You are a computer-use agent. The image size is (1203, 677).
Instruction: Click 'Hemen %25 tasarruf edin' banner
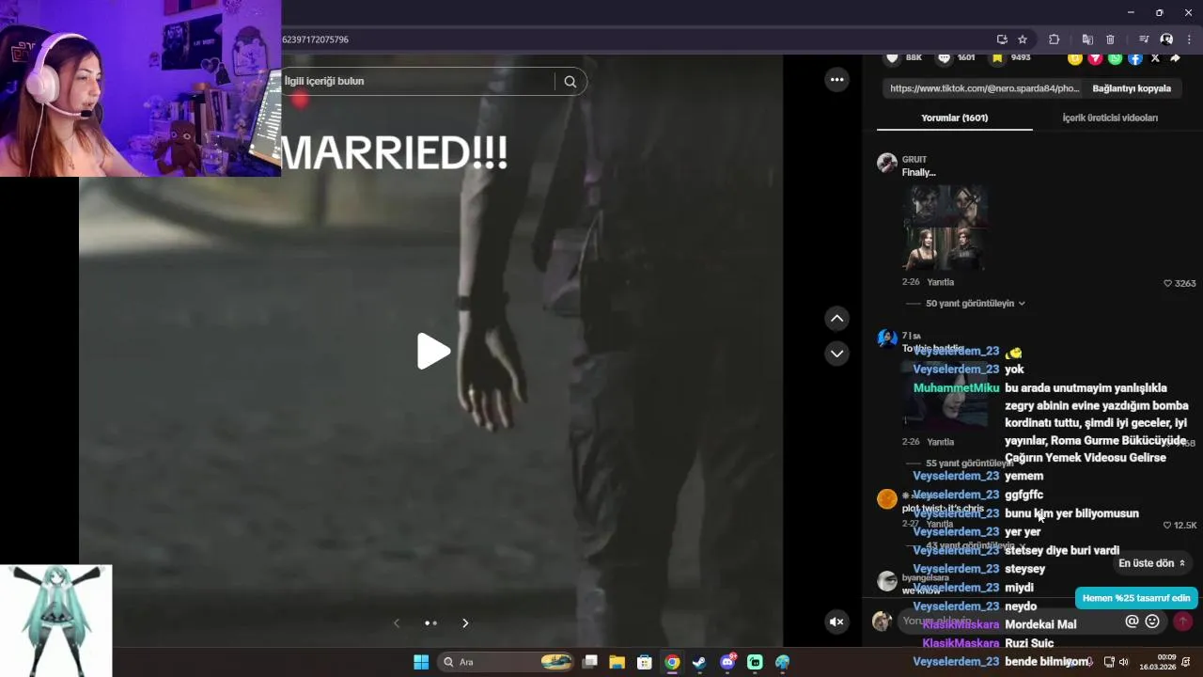coord(1136,598)
